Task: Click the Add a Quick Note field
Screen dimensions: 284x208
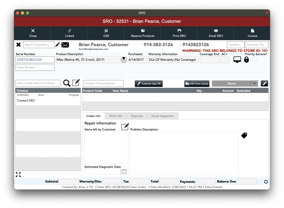Action: coord(38,83)
